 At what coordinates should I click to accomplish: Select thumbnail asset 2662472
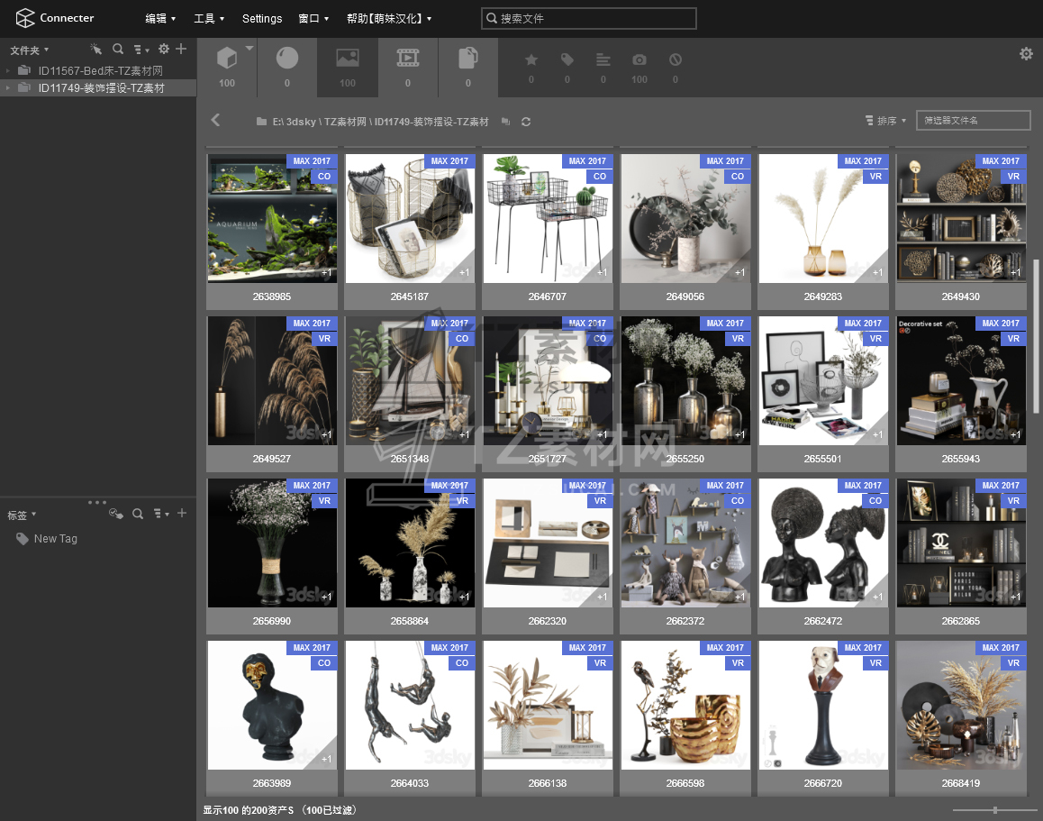(x=823, y=543)
